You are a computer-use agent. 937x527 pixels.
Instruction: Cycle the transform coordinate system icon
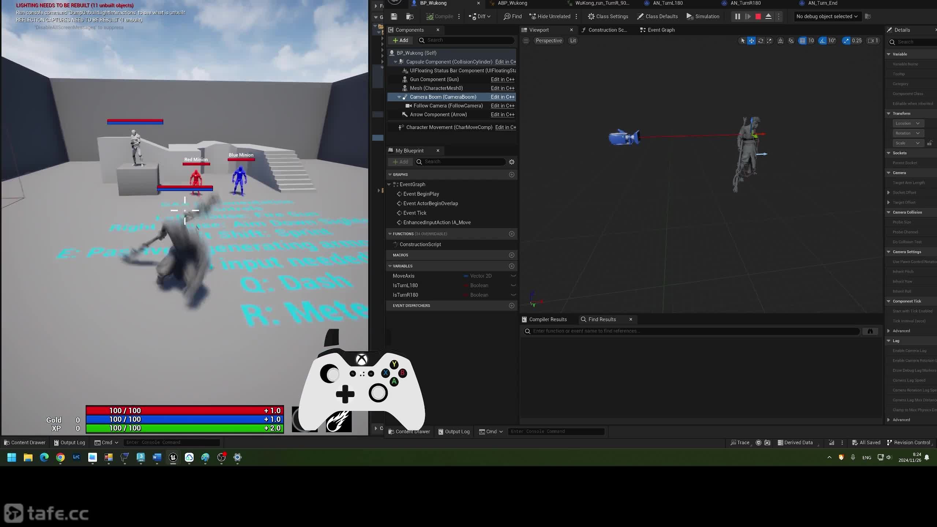pos(780,41)
